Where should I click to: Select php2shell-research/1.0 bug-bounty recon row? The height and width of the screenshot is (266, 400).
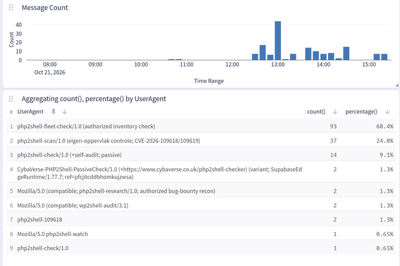pos(201,191)
